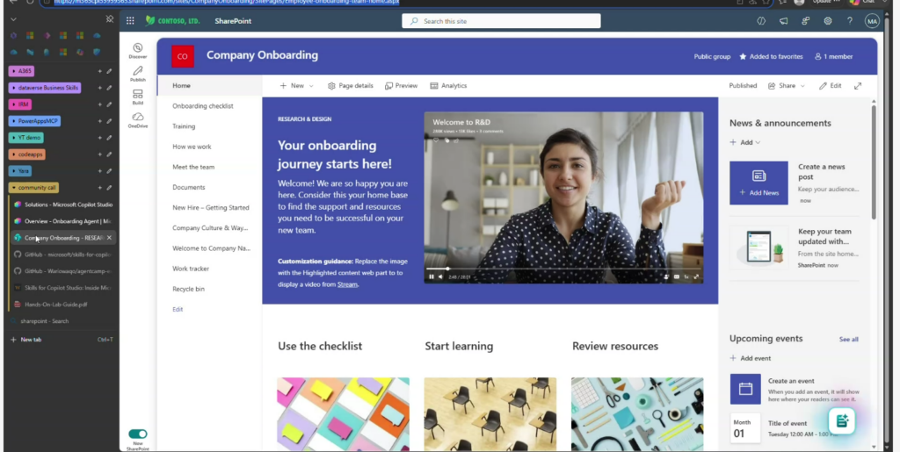The width and height of the screenshot is (900, 452).
Task: Open Meet the team nav item
Action: [193, 167]
